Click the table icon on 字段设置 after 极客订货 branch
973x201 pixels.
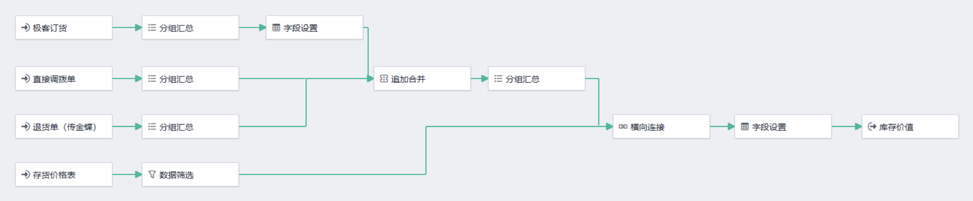pos(276,28)
